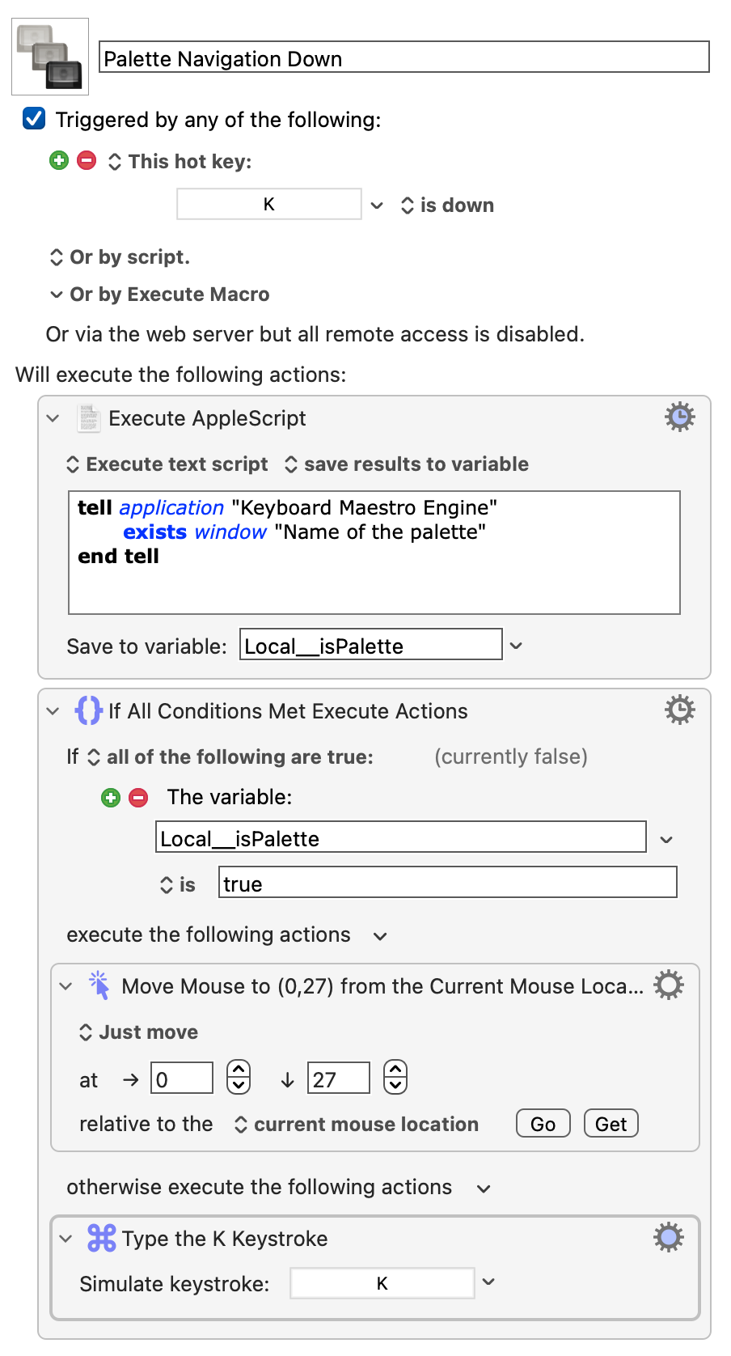Click the macro name field 'Palette Navigation Down'
Viewport: 731px width, 1356px height.
pos(404,57)
